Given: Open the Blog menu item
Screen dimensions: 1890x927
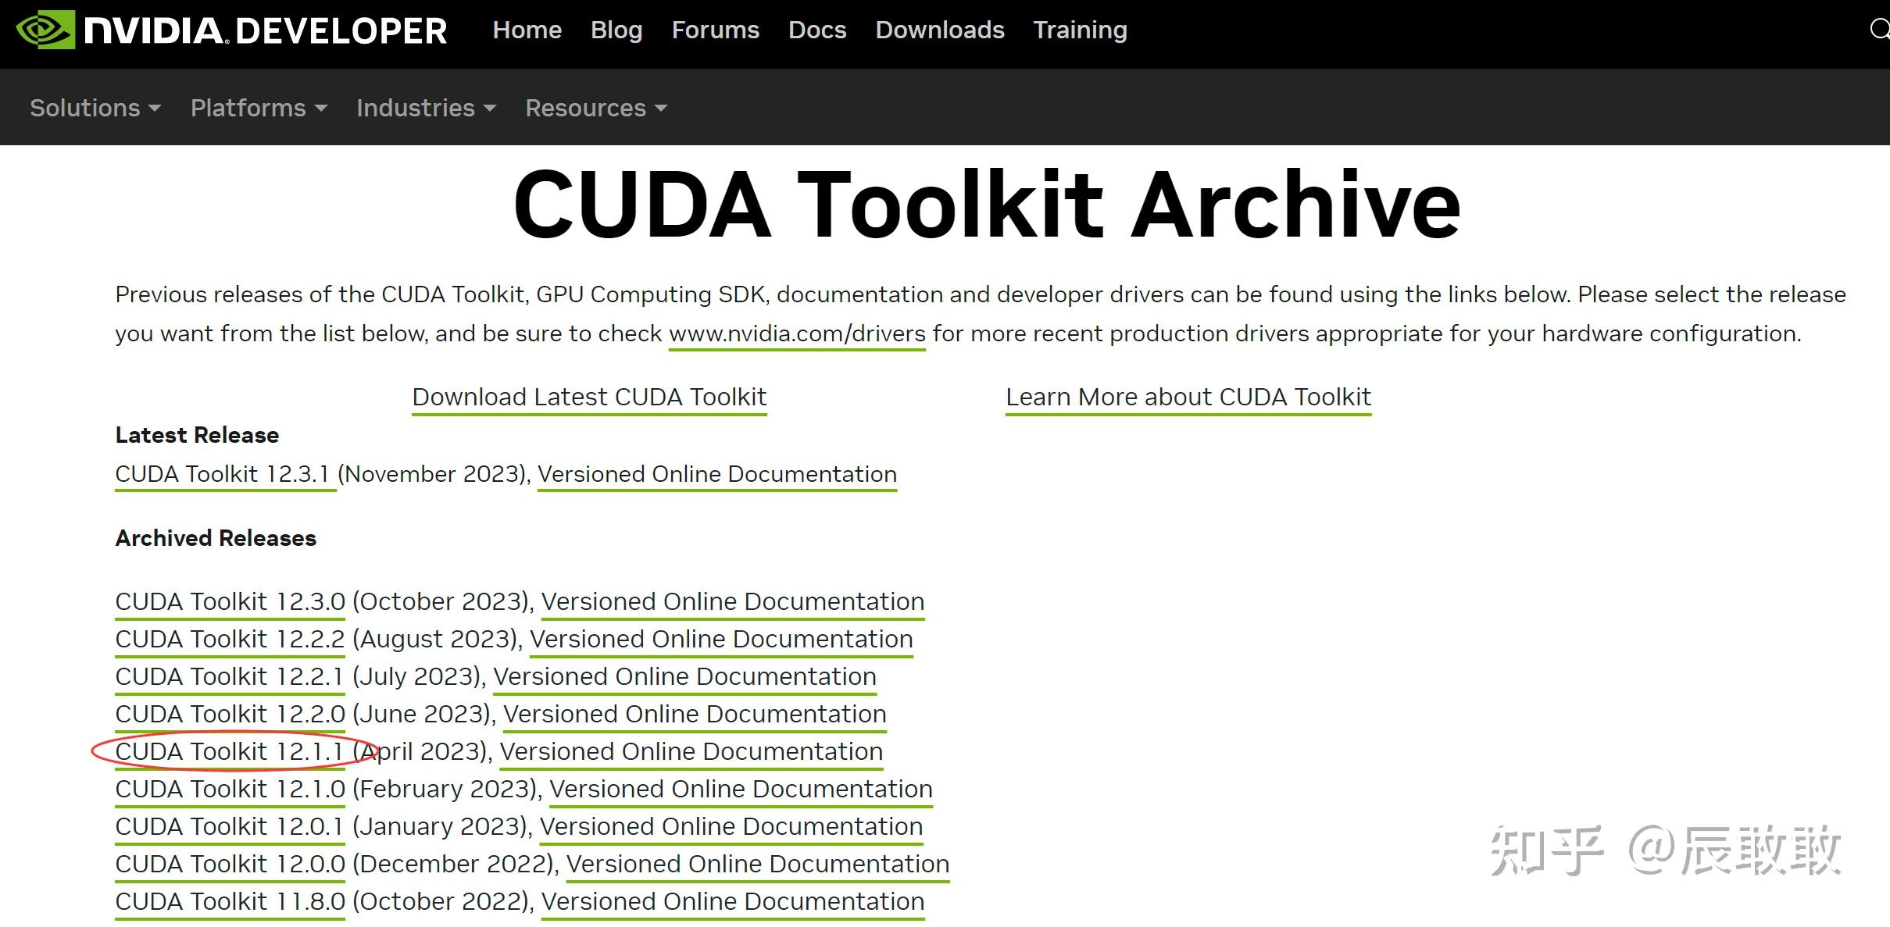Looking at the screenshot, I should (616, 30).
